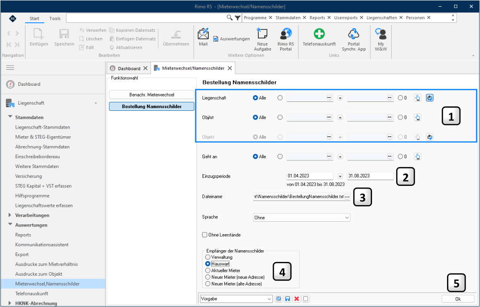Click the Einzugsperiode start date field
This screenshot has width=480, height=307.
pyautogui.click(x=310, y=176)
